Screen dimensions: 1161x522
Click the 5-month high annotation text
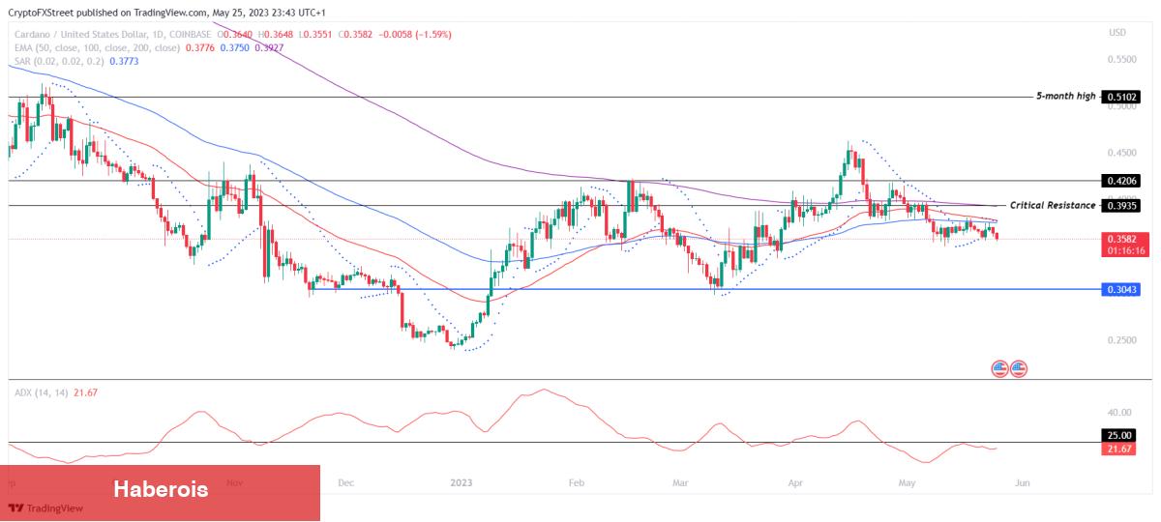point(1066,97)
